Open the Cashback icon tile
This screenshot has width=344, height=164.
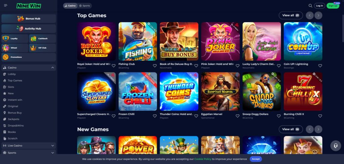tap(42, 39)
